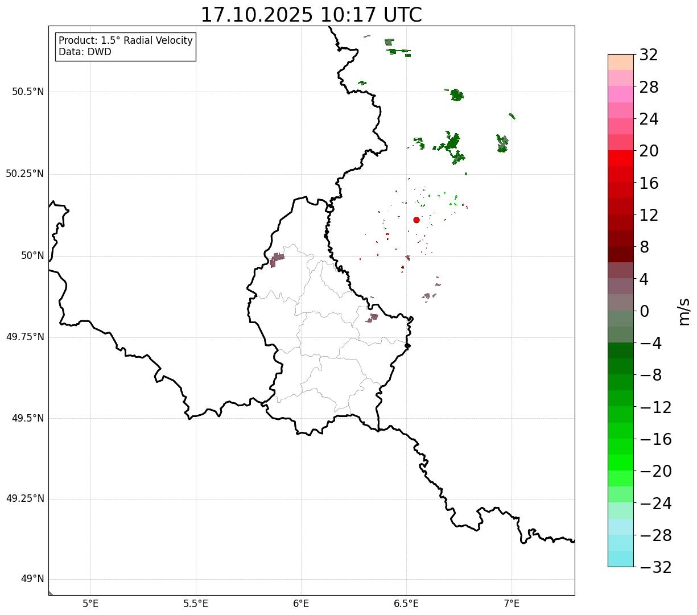This screenshot has width=697, height=615.
Task: Click the title 17.10.2025 10:17 UTC
Action: pyautogui.click(x=311, y=15)
